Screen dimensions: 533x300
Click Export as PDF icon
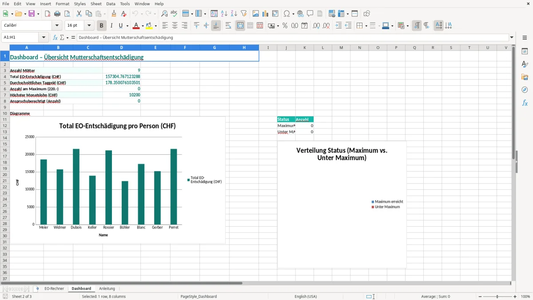tap(48, 14)
